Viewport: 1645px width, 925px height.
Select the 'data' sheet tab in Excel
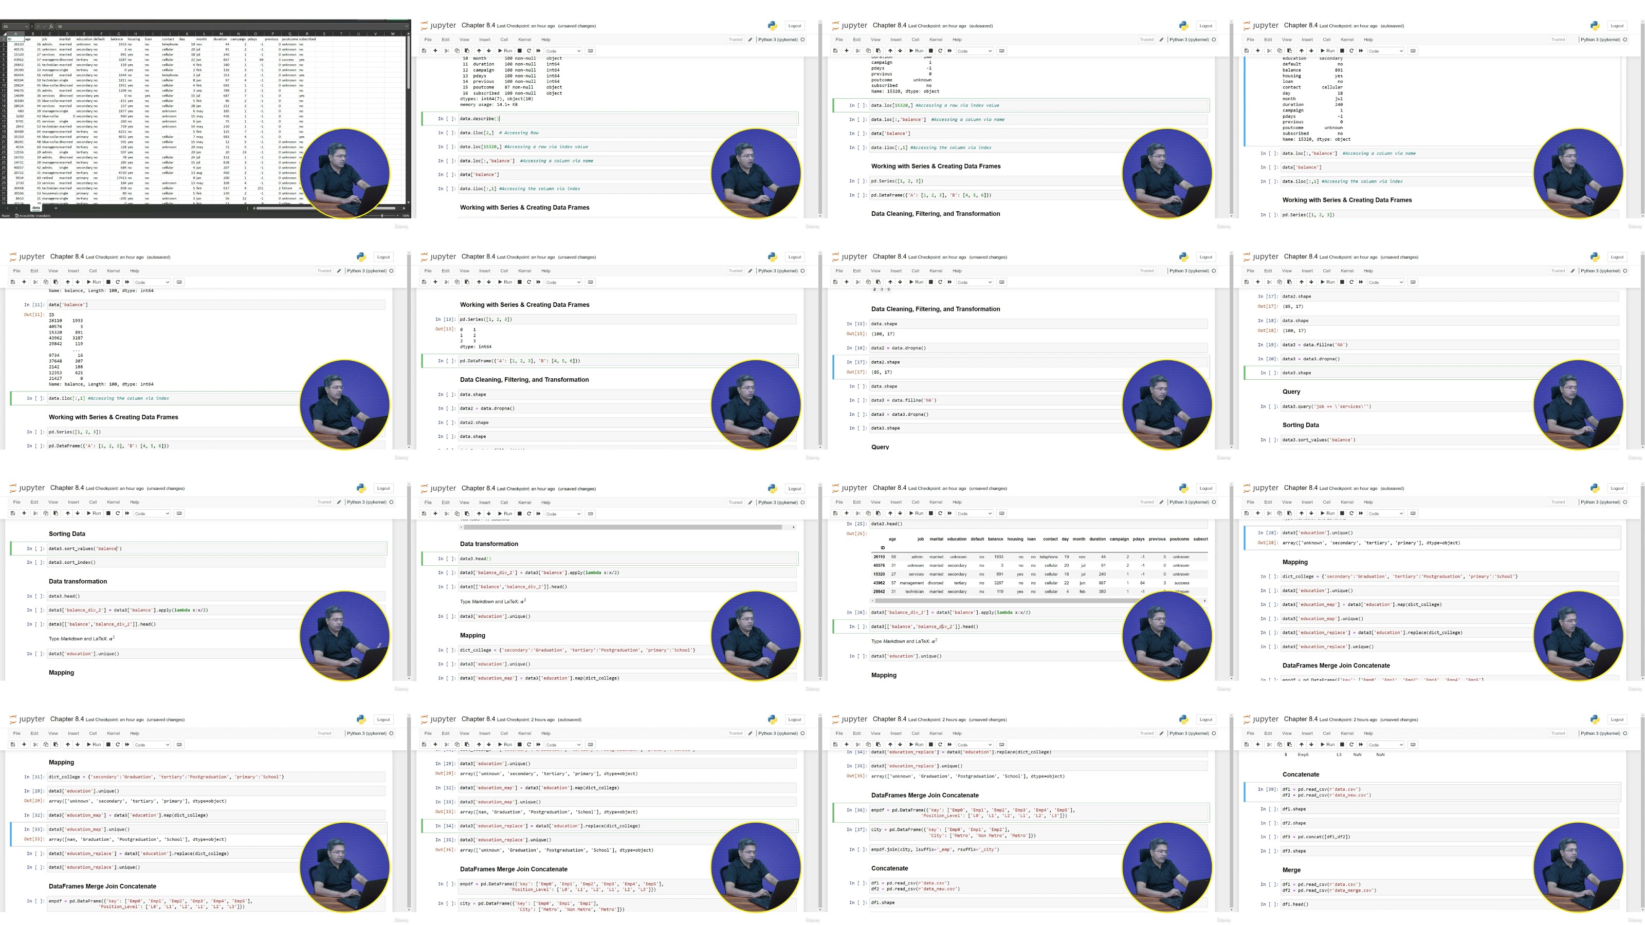click(x=36, y=208)
